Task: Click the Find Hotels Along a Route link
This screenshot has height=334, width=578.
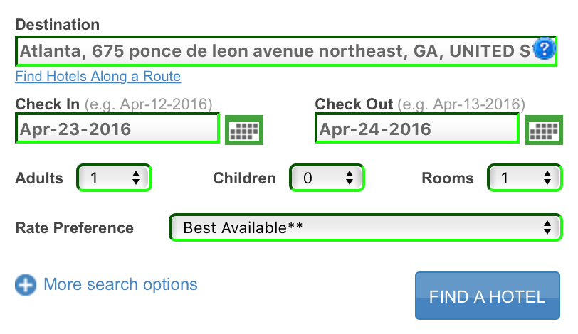Action: pos(98,77)
